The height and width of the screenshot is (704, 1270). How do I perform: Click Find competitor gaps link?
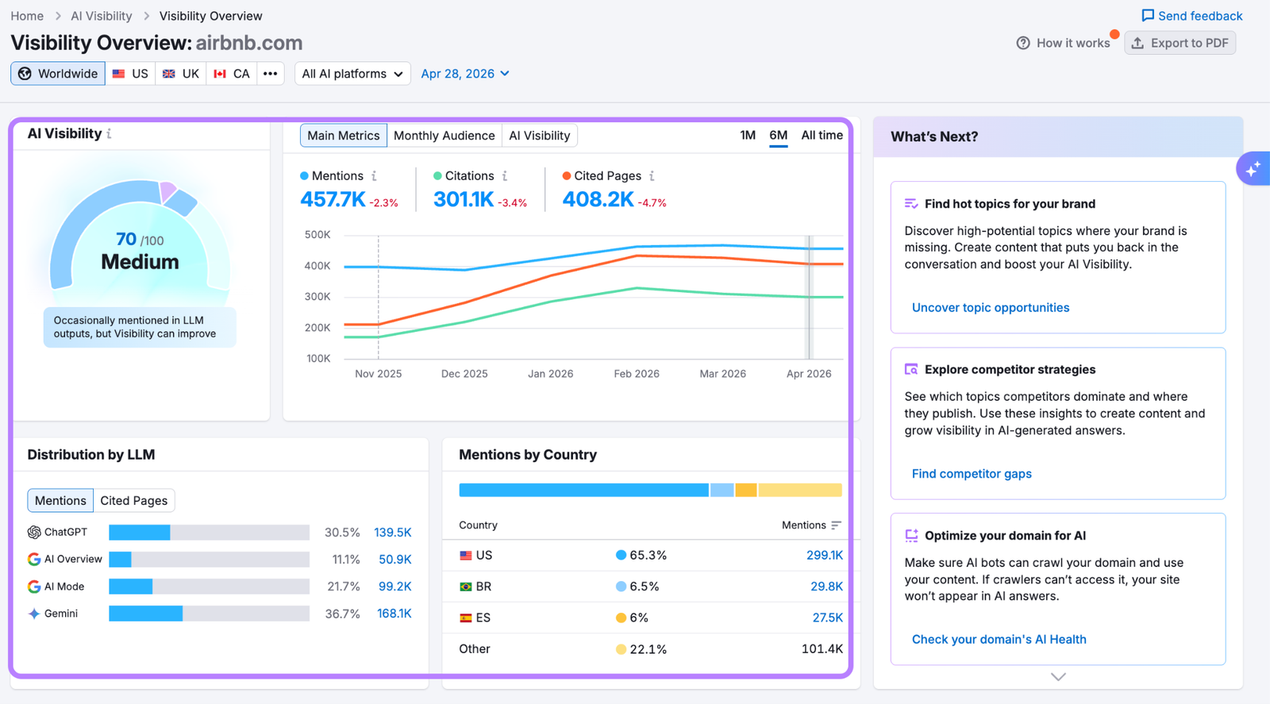(972, 474)
